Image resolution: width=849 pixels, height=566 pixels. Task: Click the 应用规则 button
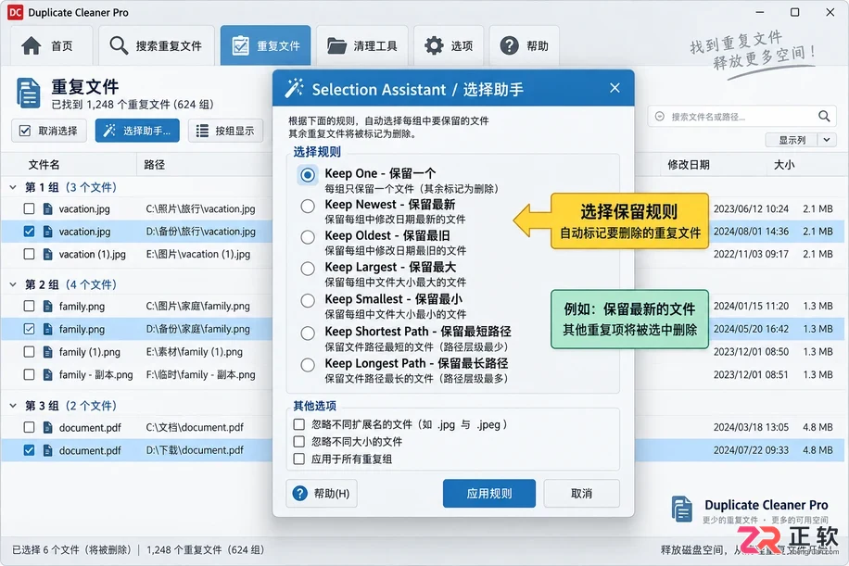coord(489,494)
